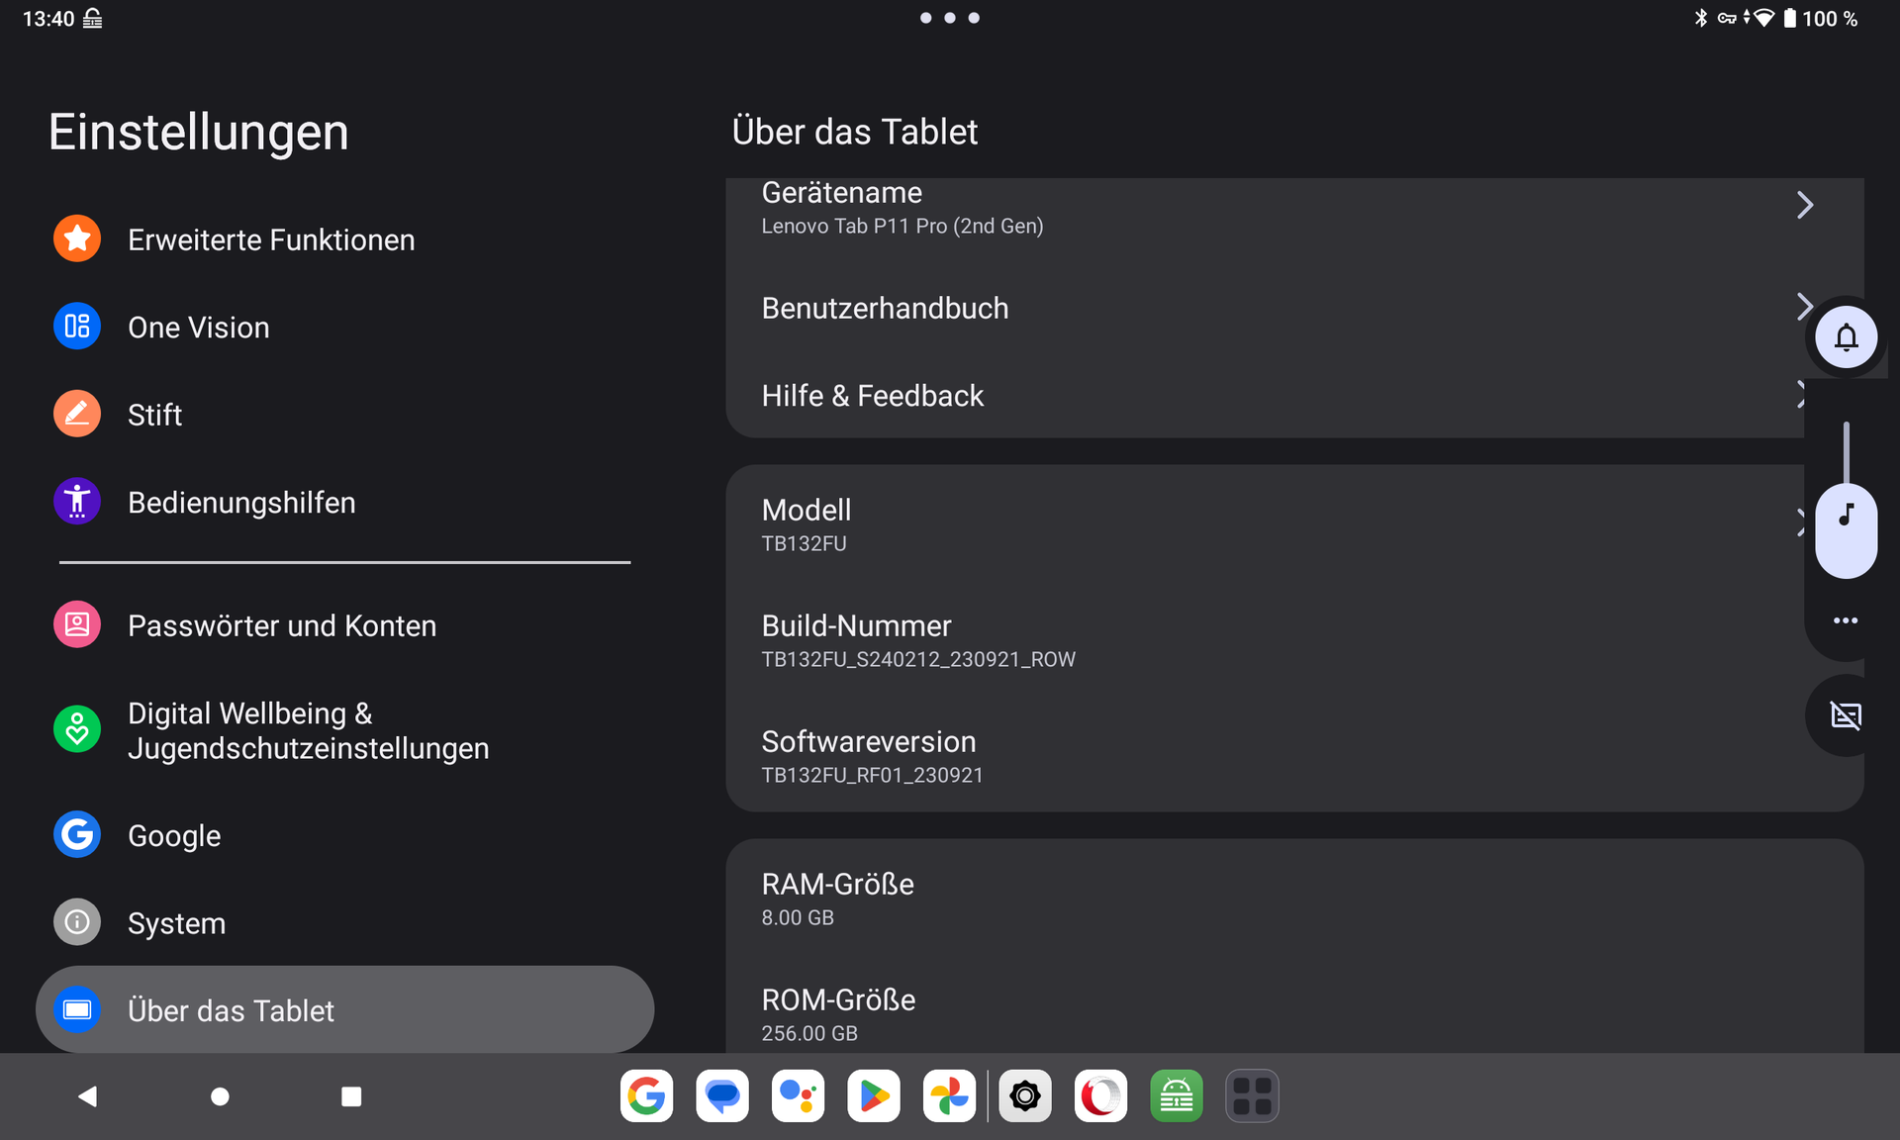This screenshot has height=1140, width=1900.
Task: Launch Google Play Store from taskbar
Action: [x=873, y=1095]
